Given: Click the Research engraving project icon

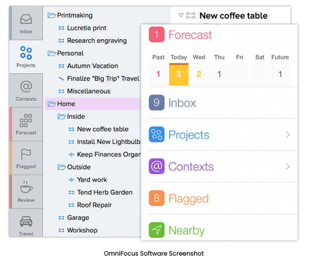Looking at the screenshot, I should (x=61, y=41).
